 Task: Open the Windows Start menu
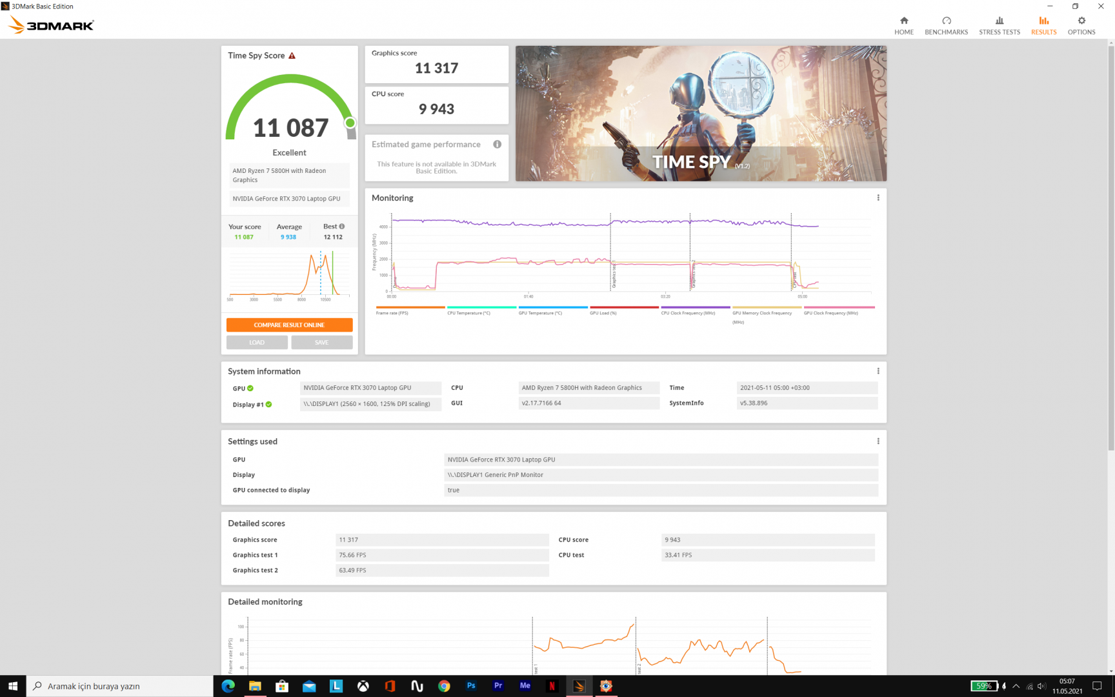[13, 686]
